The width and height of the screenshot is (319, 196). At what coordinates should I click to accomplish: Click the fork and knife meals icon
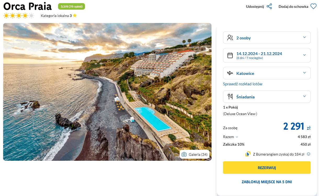coord(230,97)
